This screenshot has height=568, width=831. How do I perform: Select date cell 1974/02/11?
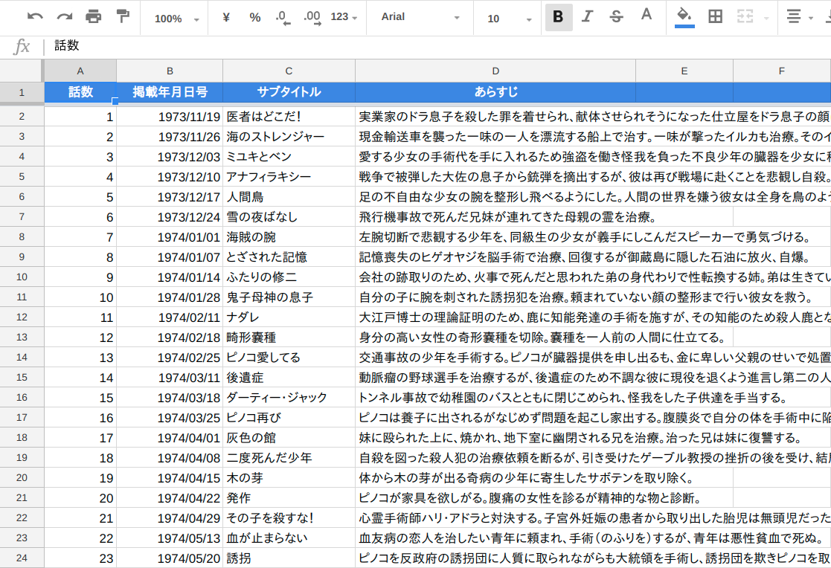170,317
